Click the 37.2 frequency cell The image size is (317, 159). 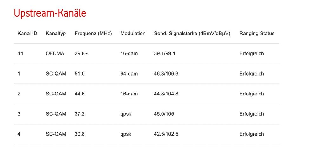tap(79, 114)
